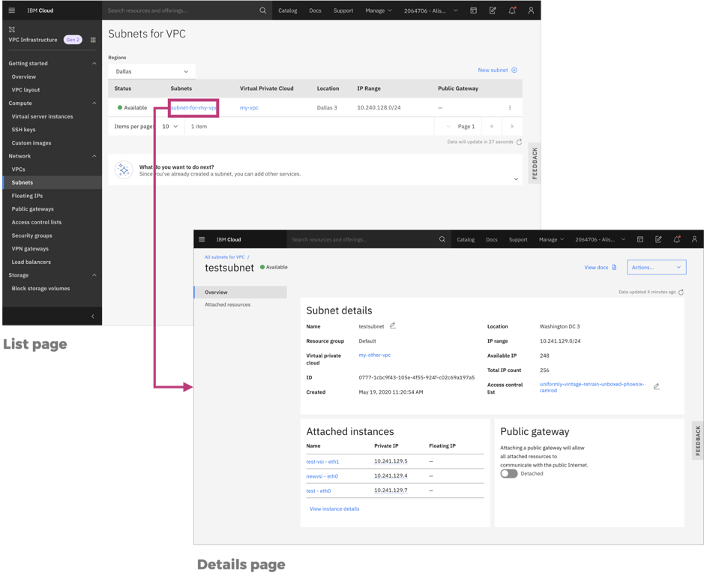Select Floating IPs in sidebar
704x576 pixels.
[28, 196]
